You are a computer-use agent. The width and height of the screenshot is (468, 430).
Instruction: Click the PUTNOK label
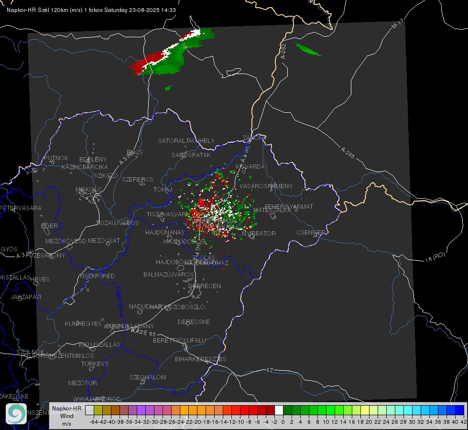56,158
